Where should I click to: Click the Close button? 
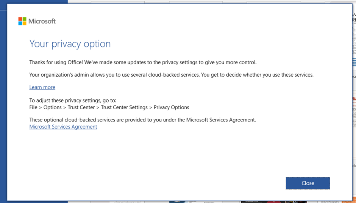coord(308,183)
